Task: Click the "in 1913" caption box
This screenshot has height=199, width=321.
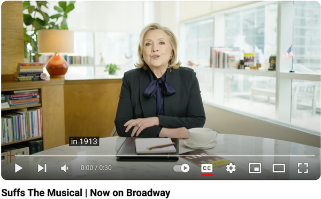Action: [84, 141]
